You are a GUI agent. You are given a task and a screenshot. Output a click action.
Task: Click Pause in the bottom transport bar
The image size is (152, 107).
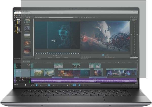click(x=39, y=85)
